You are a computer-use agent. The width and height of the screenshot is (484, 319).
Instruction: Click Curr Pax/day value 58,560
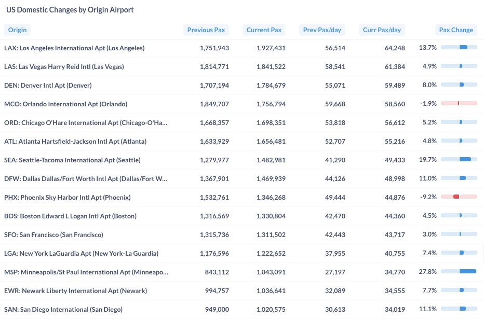[x=395, y=104]
